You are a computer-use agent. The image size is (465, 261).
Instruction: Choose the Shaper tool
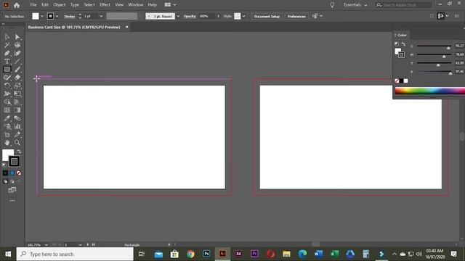click(x=7, y=78)
